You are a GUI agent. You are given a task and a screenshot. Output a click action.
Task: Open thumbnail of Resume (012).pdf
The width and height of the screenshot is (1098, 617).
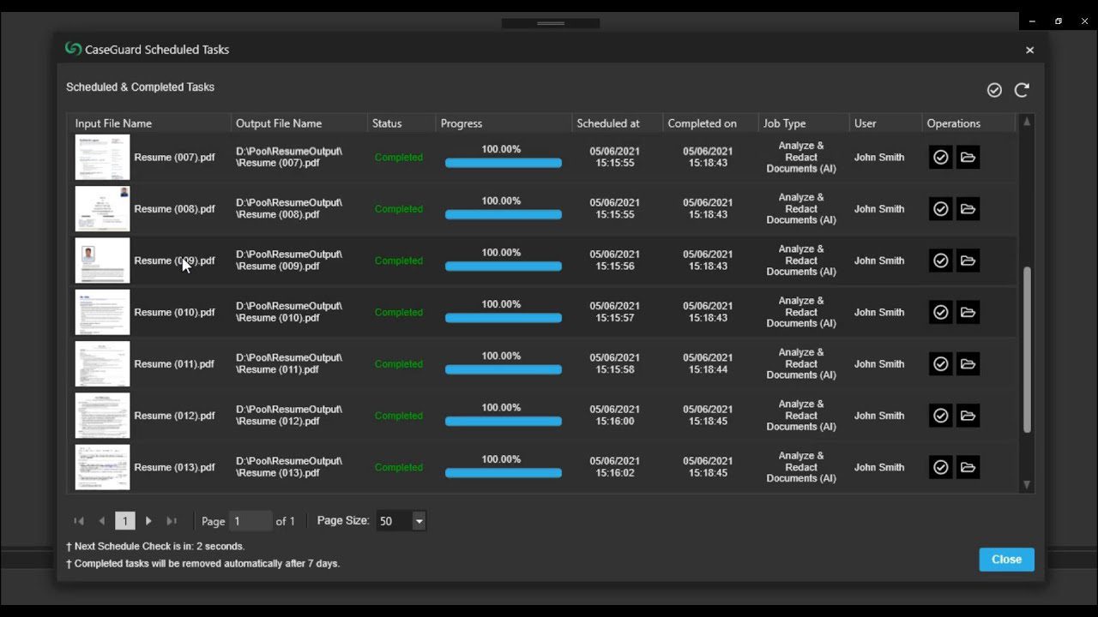point(102,416)
